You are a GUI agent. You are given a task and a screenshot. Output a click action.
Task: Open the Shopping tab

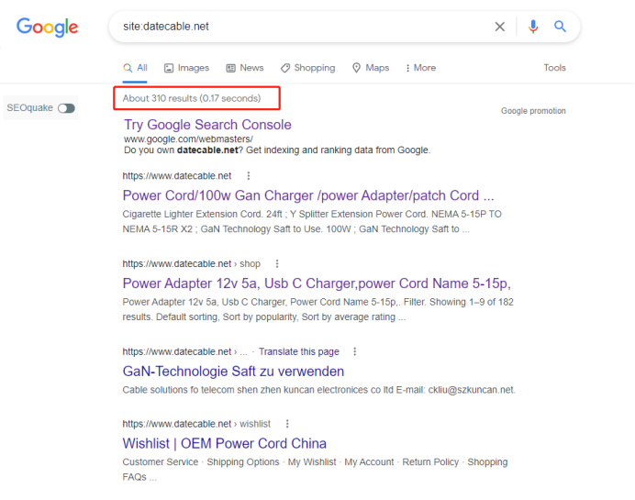(307, 68)
